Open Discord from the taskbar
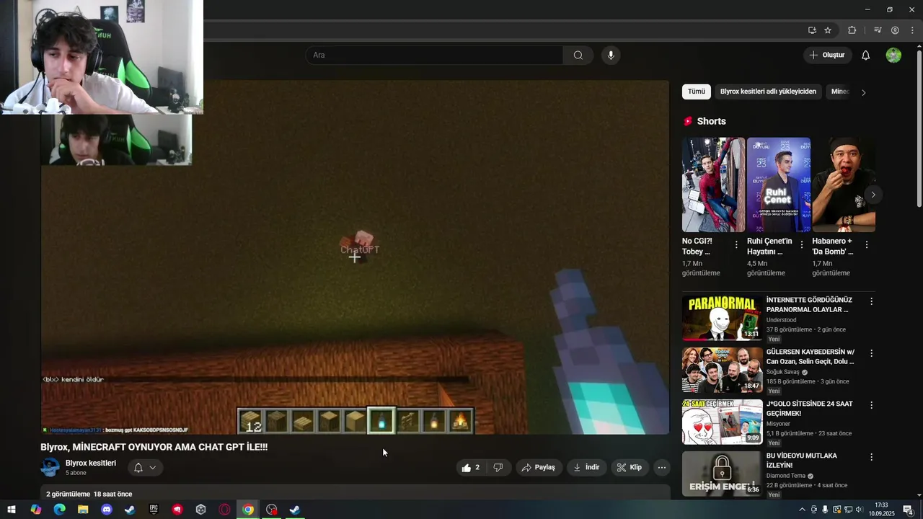 click(x=107, y=510)
